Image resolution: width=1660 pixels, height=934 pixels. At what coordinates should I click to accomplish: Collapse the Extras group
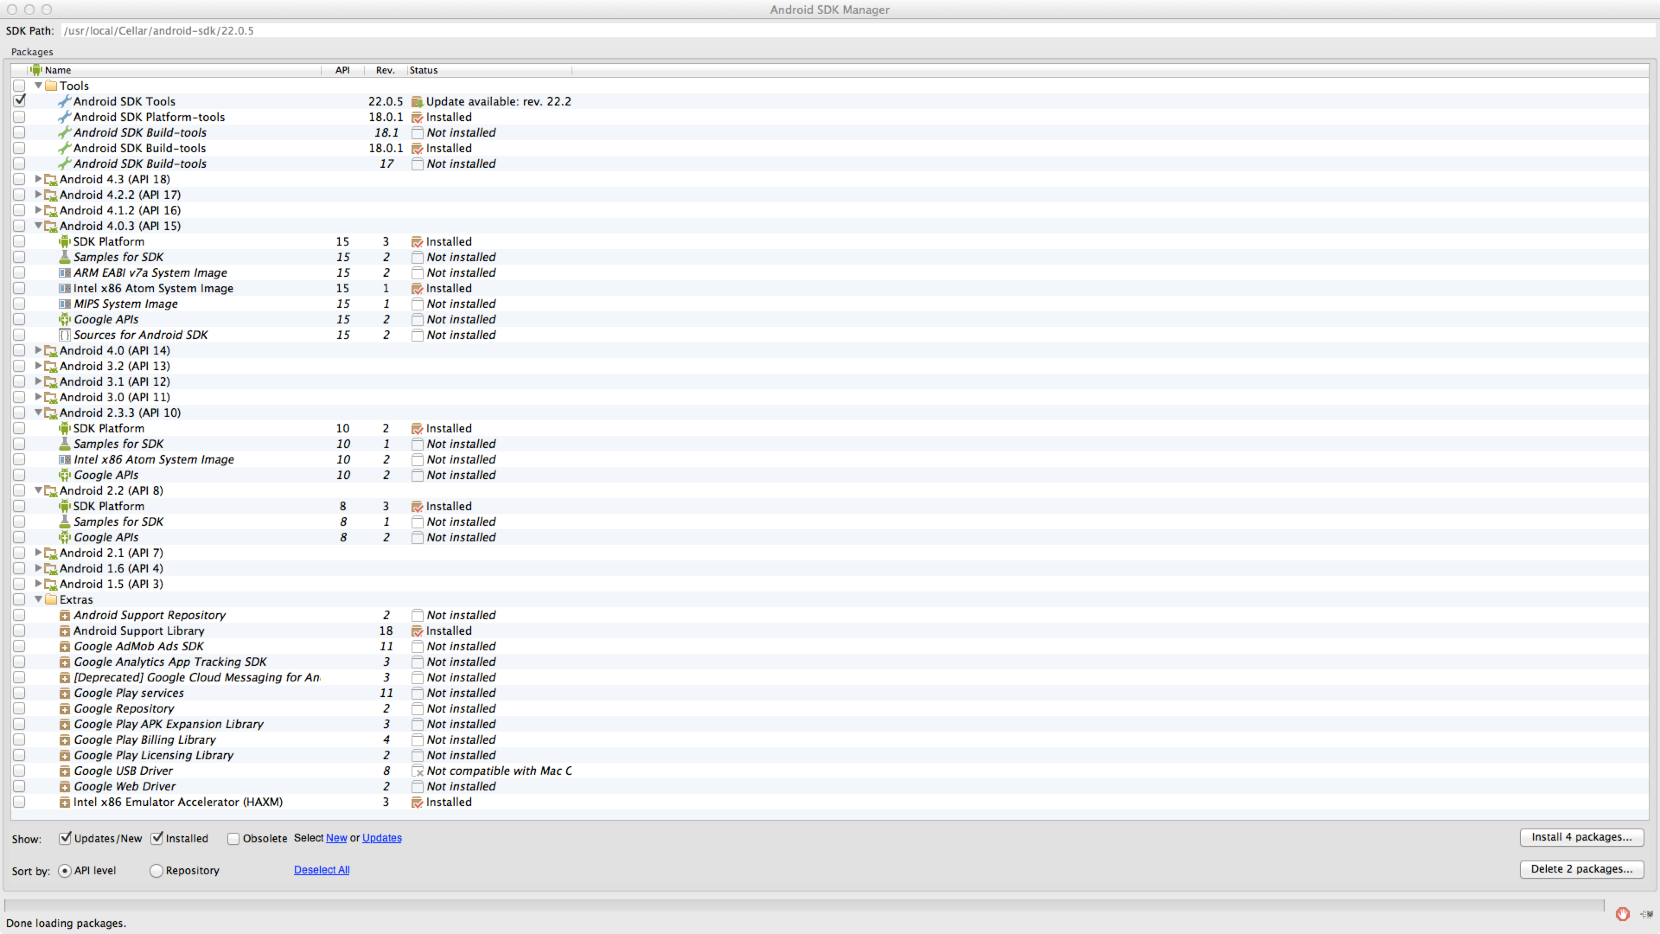tap(38, 599)
